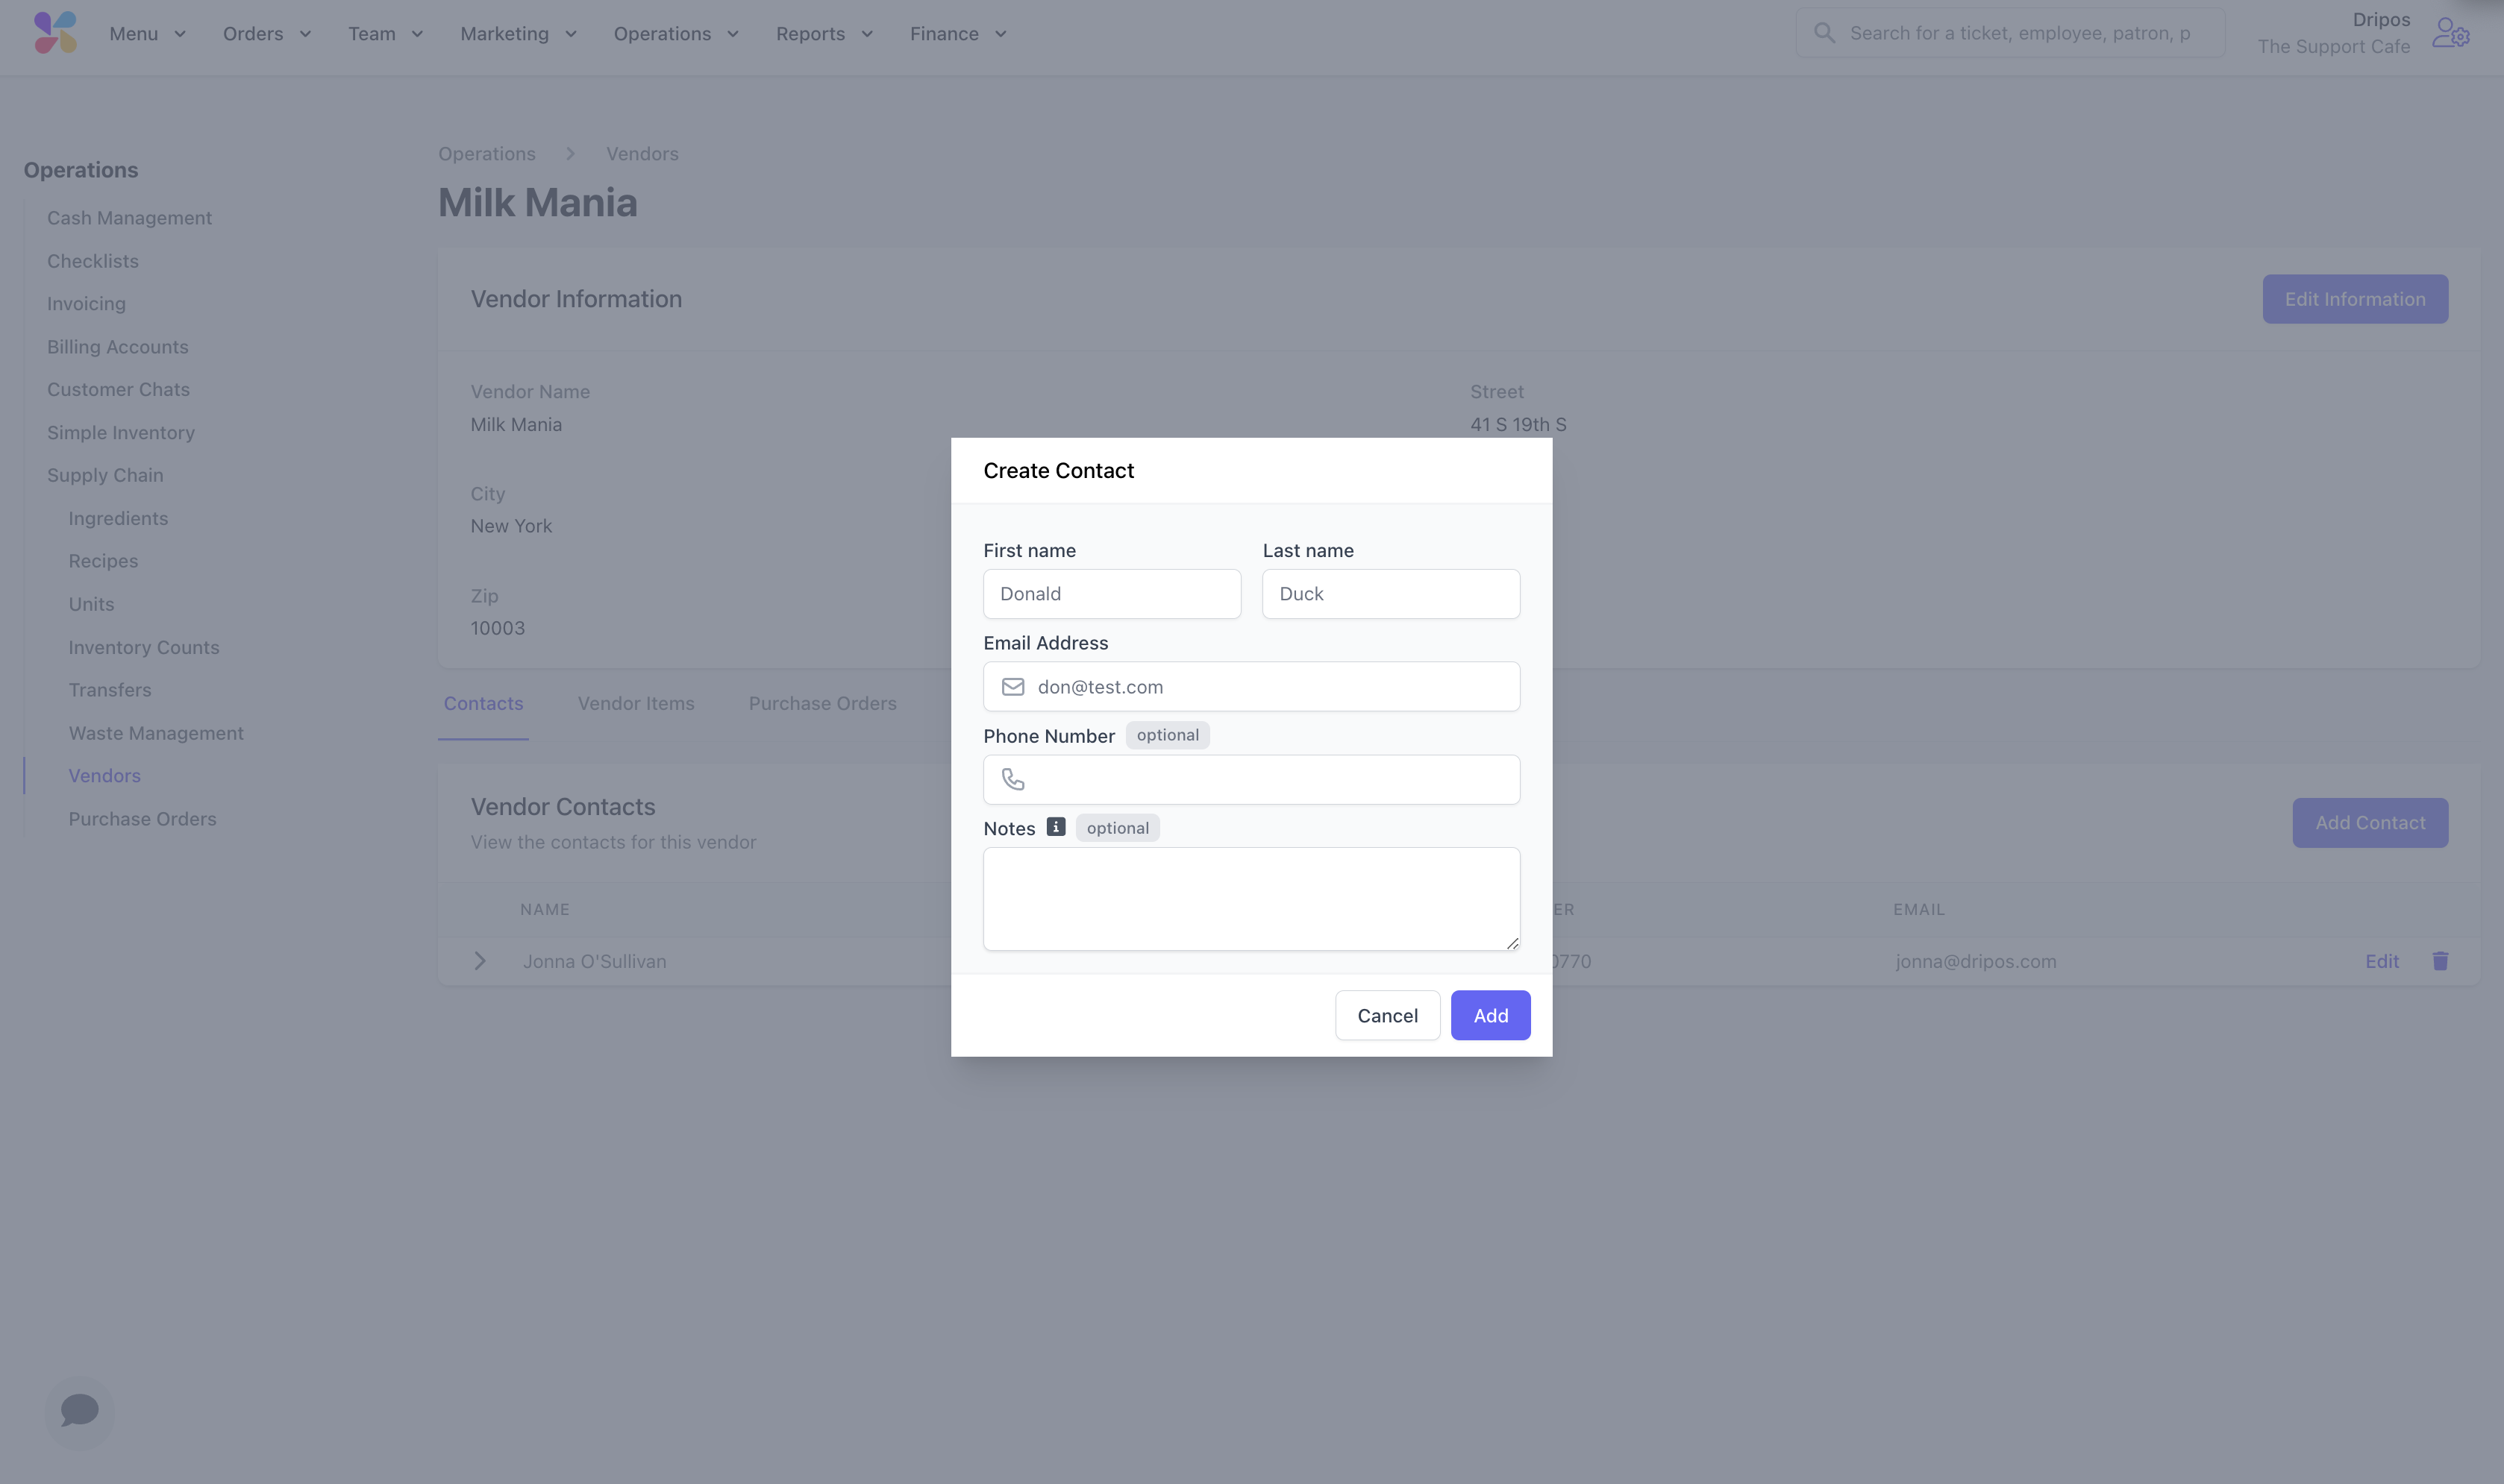Open Customer Chats in sidebar
2504x1484 pixels.
[x=118, y=390]
